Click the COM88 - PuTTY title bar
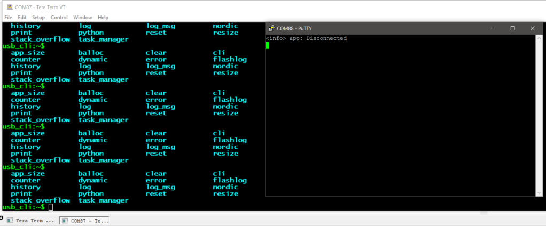Screen dimensions: 546x226 [374, 28]
